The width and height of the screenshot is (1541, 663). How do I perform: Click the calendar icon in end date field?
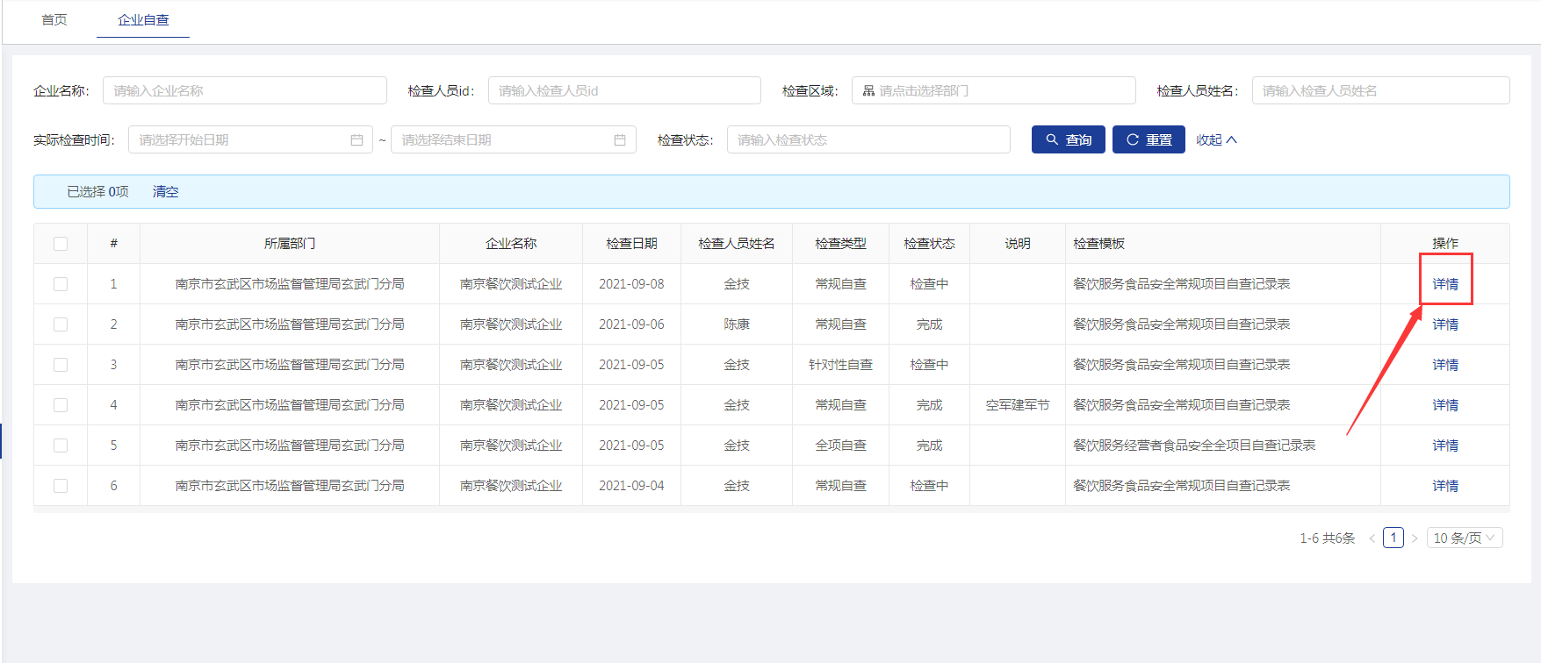(x=620, y=140)
